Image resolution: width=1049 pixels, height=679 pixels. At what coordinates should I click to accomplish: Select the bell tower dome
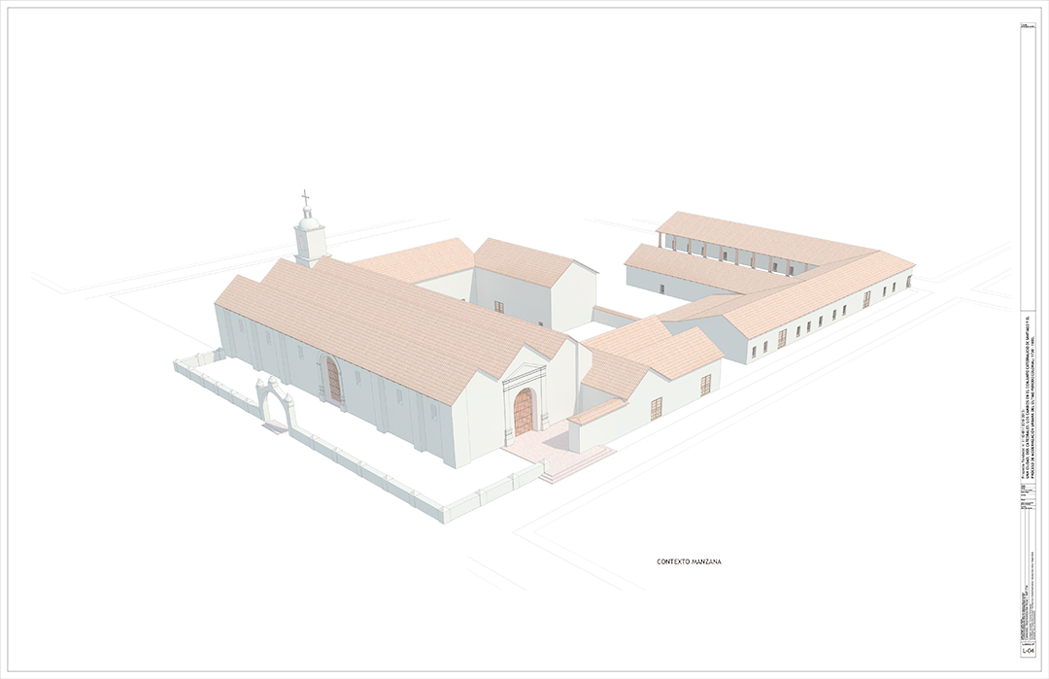pyautogui.click(x=309, y=223)
